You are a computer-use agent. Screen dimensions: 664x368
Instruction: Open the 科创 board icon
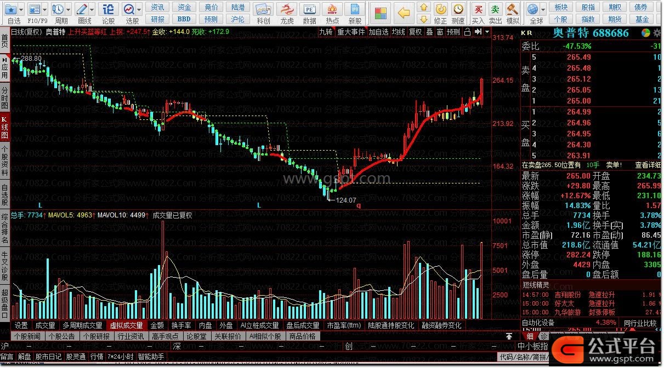tap(263, 9)
